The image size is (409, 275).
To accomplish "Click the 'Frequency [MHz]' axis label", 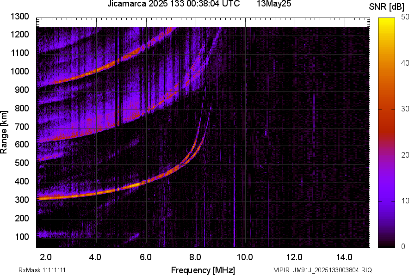I will tap(203, 270).
